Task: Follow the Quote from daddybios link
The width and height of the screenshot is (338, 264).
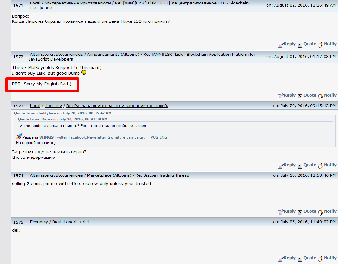Action: coord(62,113)
